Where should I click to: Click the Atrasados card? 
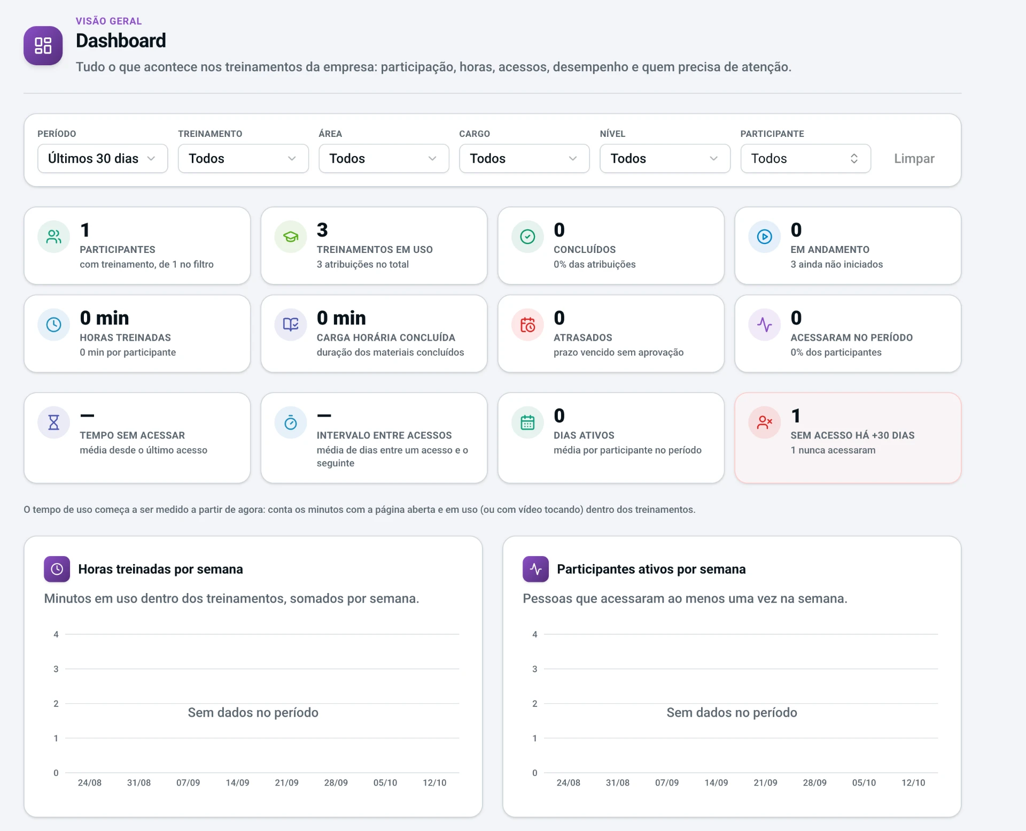click(611, 334)
